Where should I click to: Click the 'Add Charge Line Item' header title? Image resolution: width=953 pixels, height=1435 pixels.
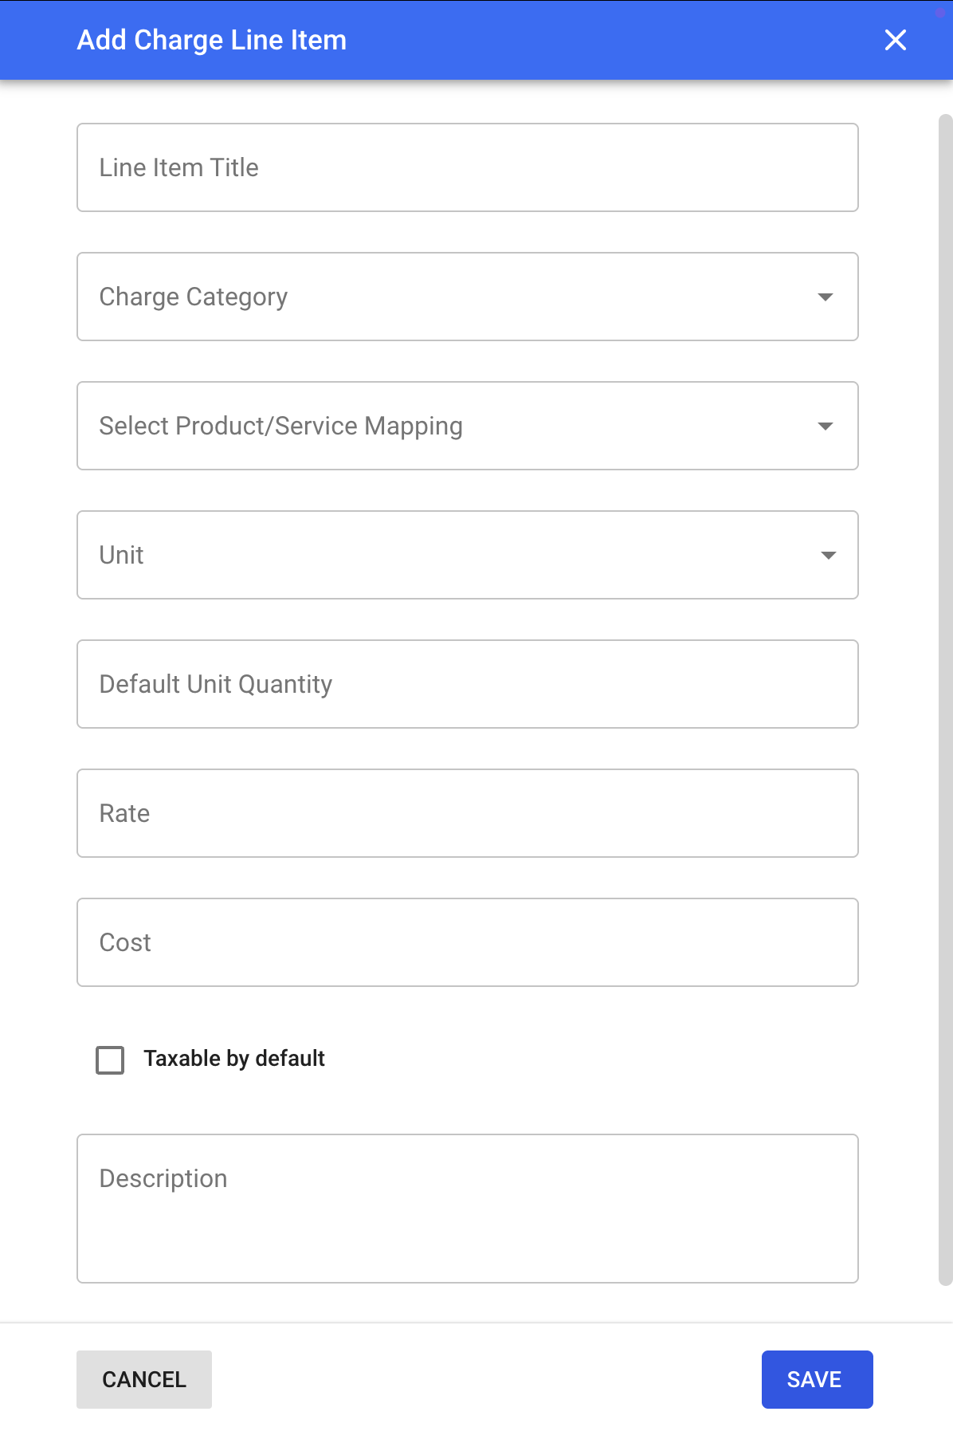click(212, 40)
